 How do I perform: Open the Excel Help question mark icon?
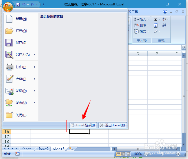point(165,12)
